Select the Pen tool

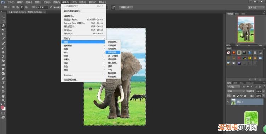click(3, 78)
